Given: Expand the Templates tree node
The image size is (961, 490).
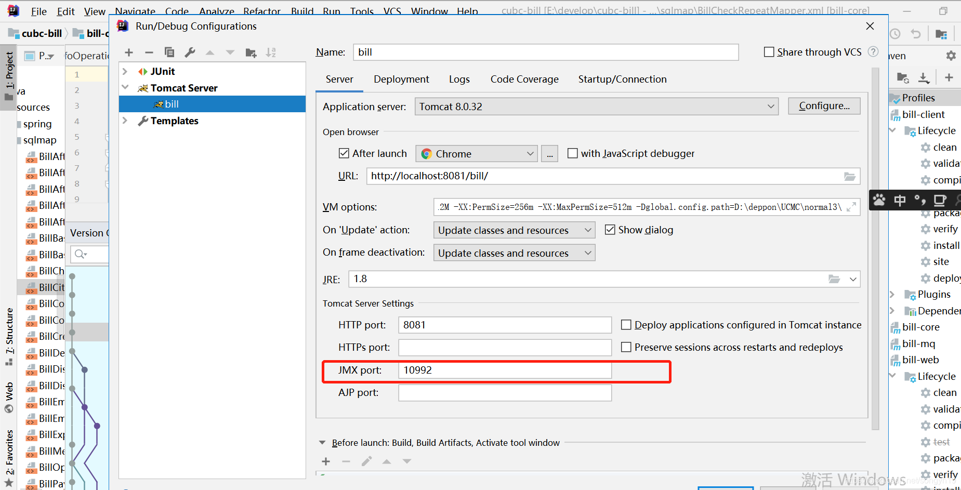Looking at the screenshot, I should tap(125, 121).
